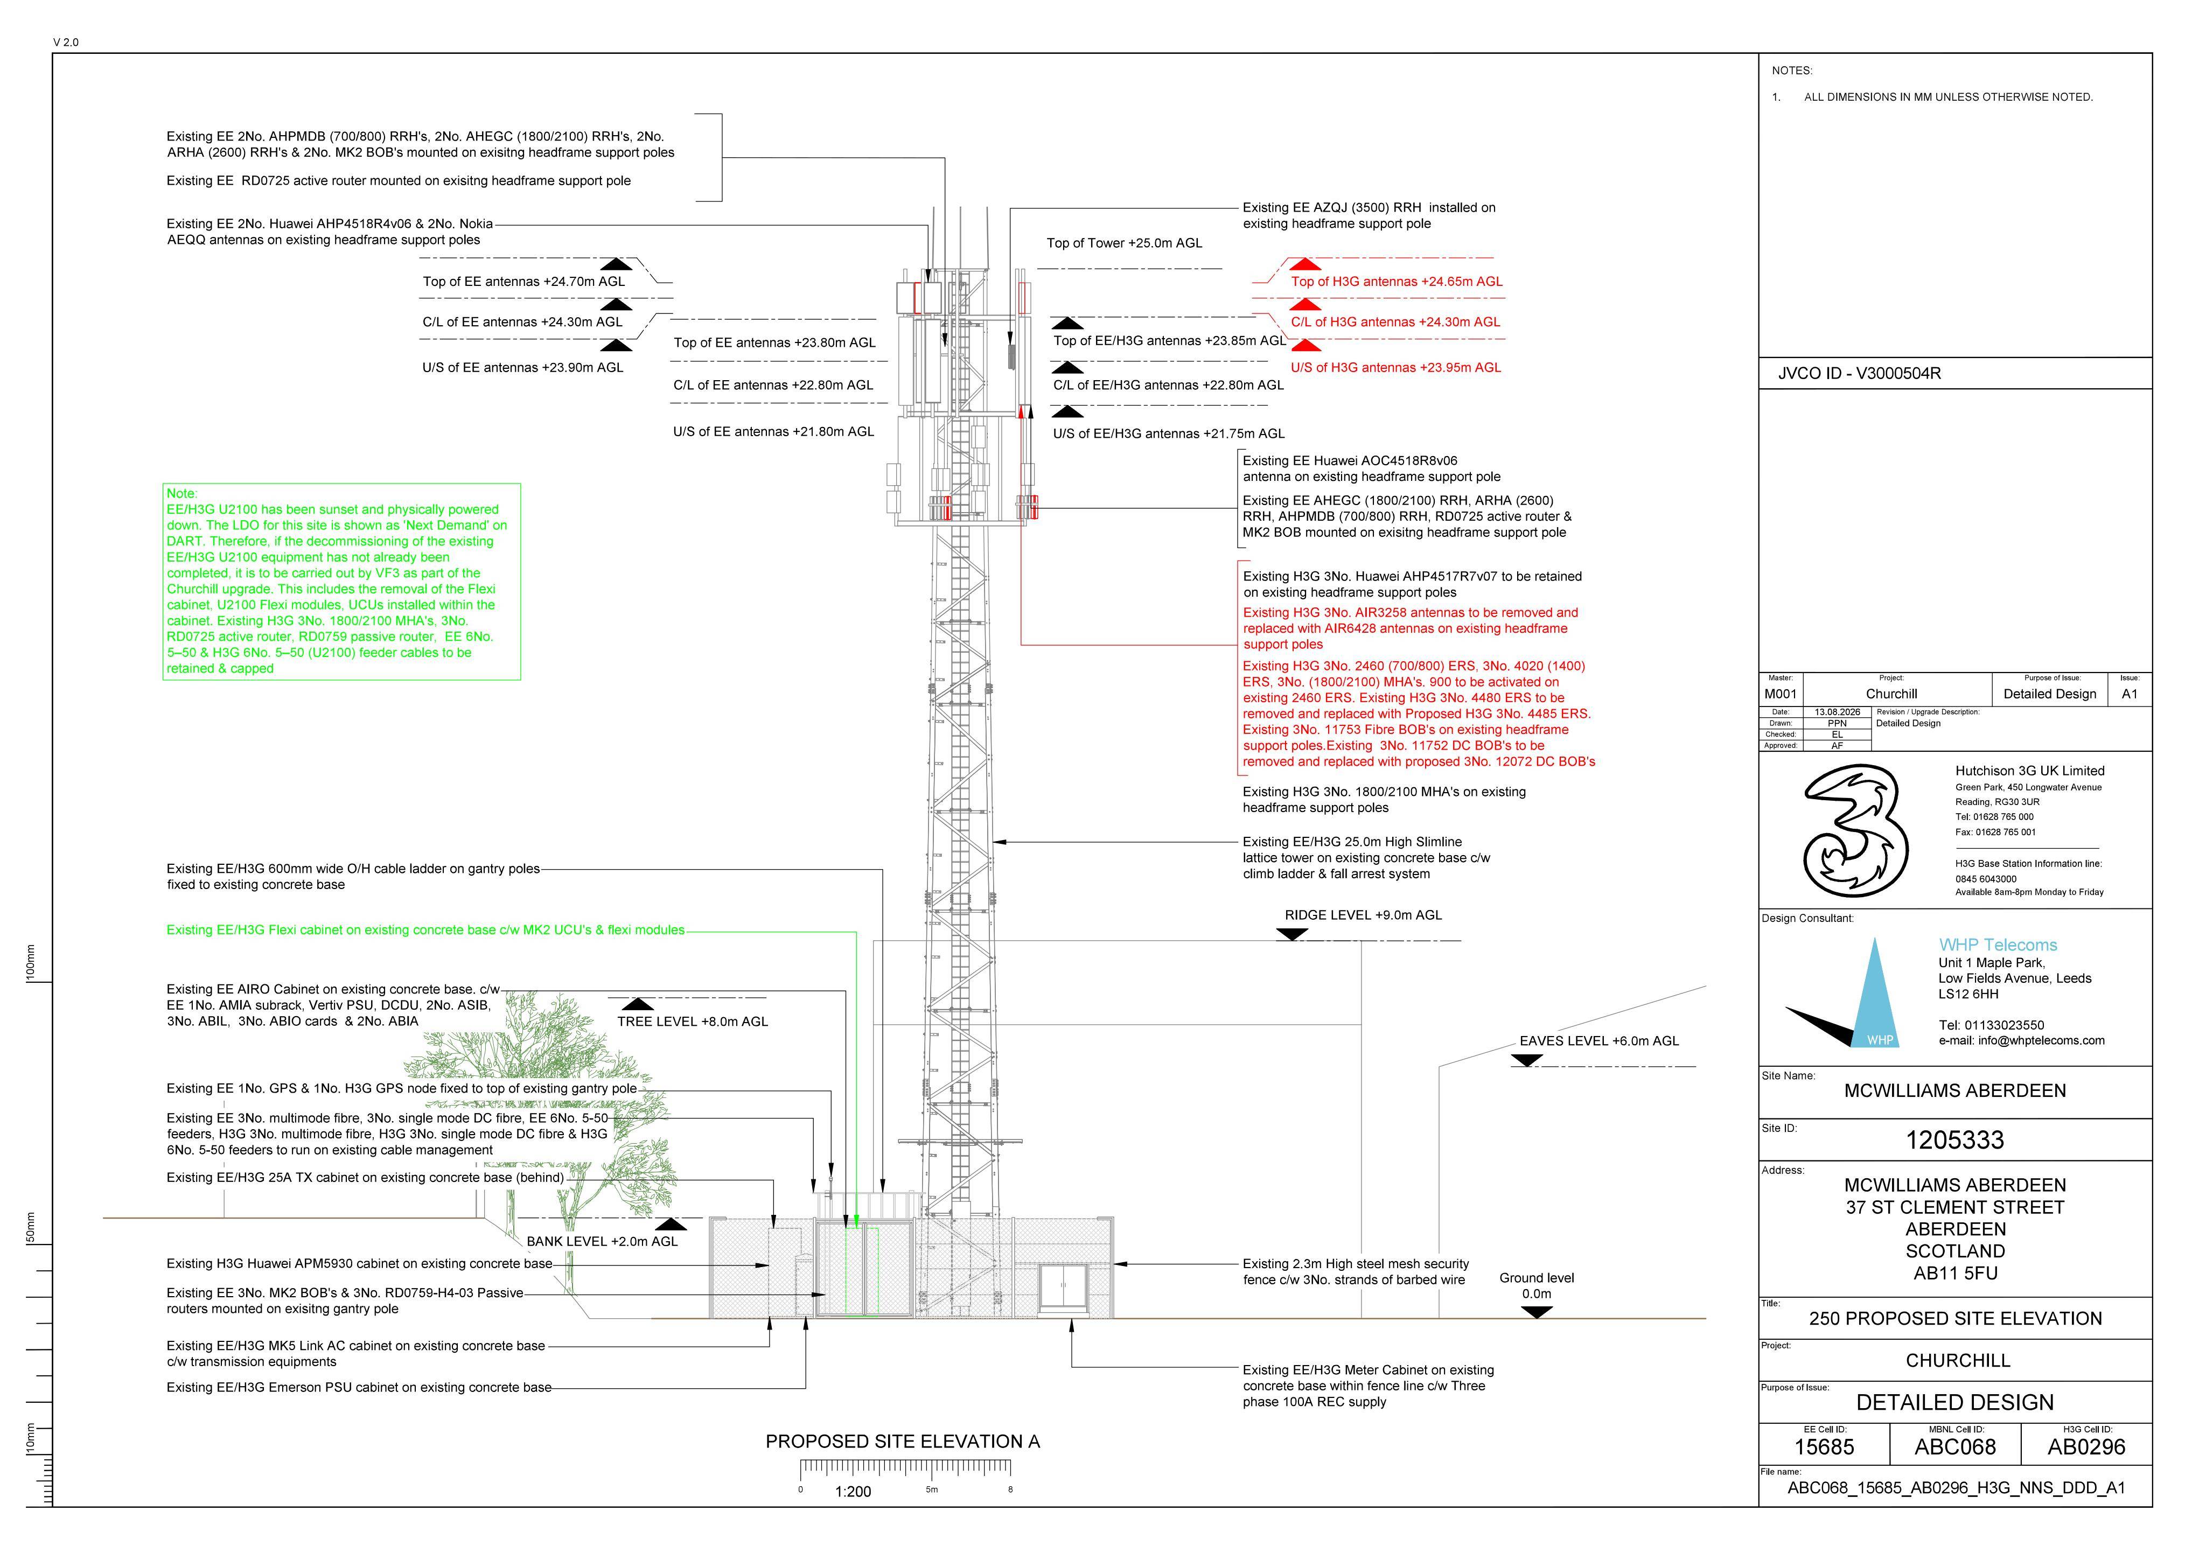
Task: Click the Existing EE/H3G Meter Cabinet annotation
Action: 1368,1386
